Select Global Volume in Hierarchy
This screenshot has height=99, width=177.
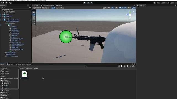click(x=10, y=13)
